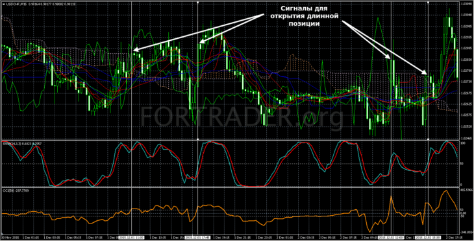Click the 1.02730 price scale value

click(x=467, y=82)
